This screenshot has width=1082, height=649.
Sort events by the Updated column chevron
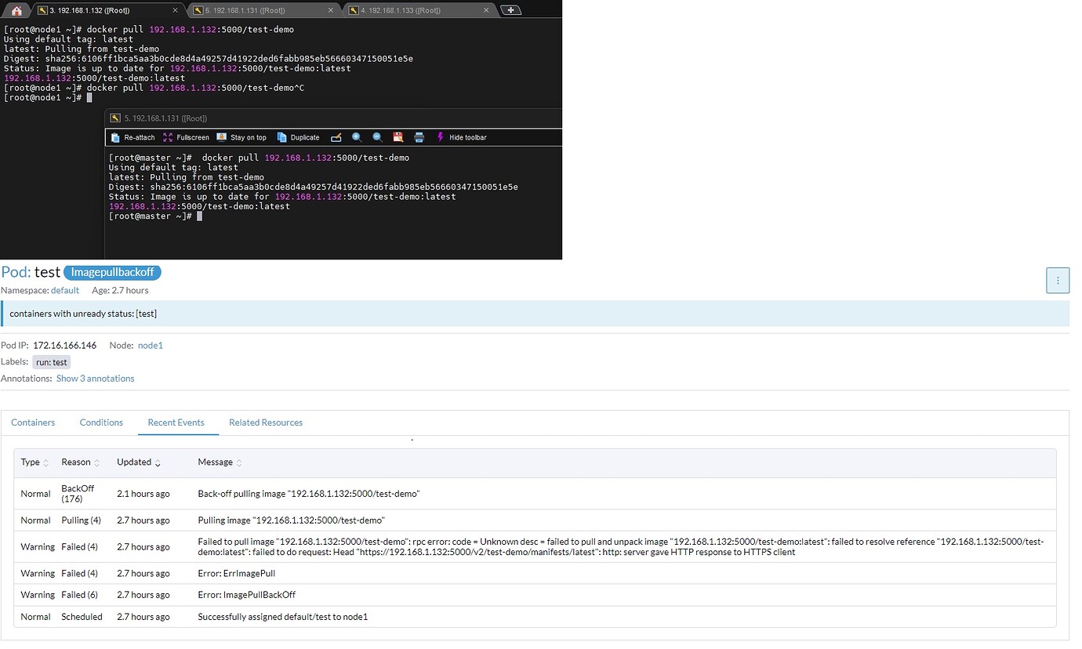pos(159,462)
